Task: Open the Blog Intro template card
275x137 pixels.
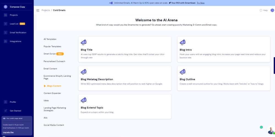Action: pos(224,49)
